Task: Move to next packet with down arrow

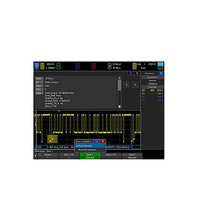Action: 127,85
